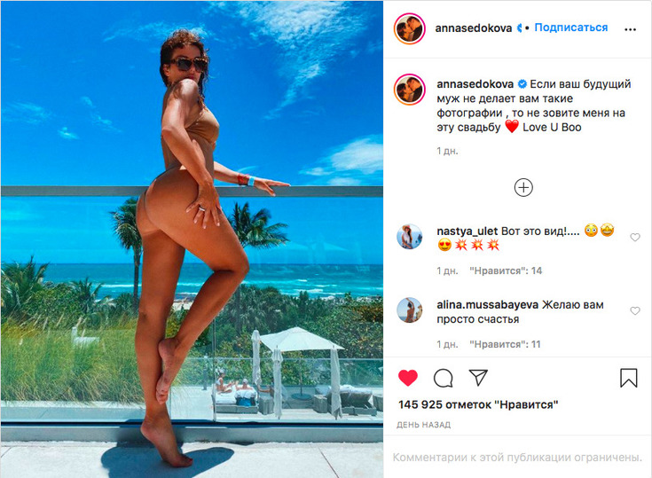Open the three dots options menu

pos(630,29)
